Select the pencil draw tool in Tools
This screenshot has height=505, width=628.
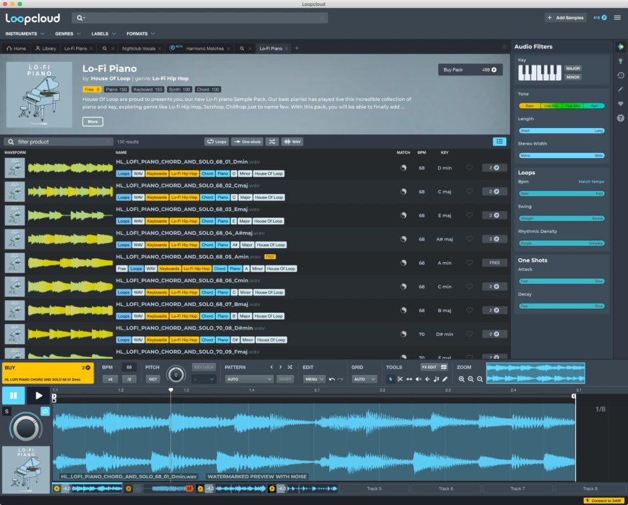446,379
